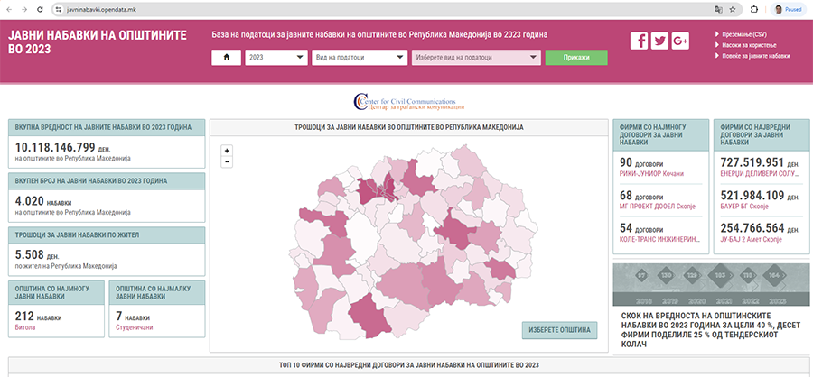Click the browser address bar

click(x=361, y=8)
